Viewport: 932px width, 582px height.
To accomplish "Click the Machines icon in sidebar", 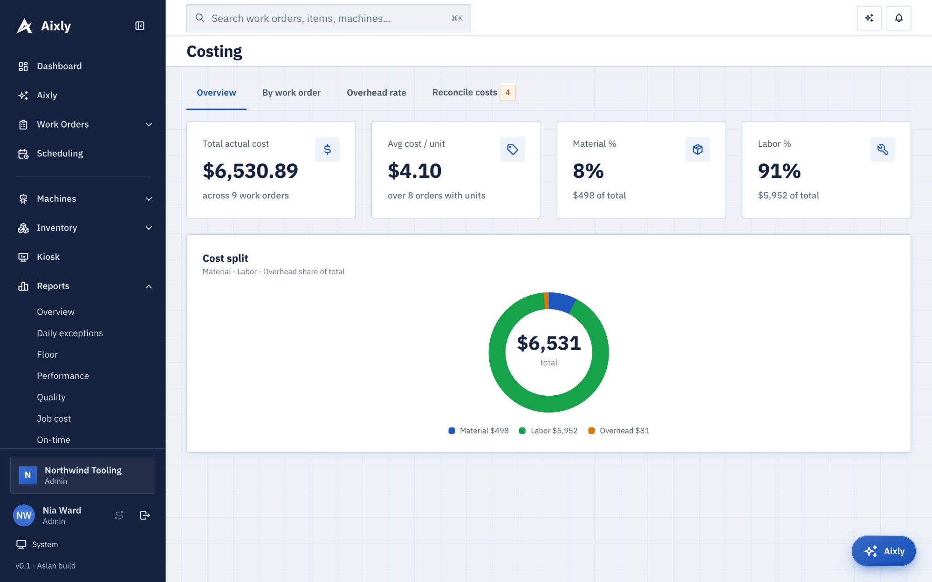I will pos(23,199).
